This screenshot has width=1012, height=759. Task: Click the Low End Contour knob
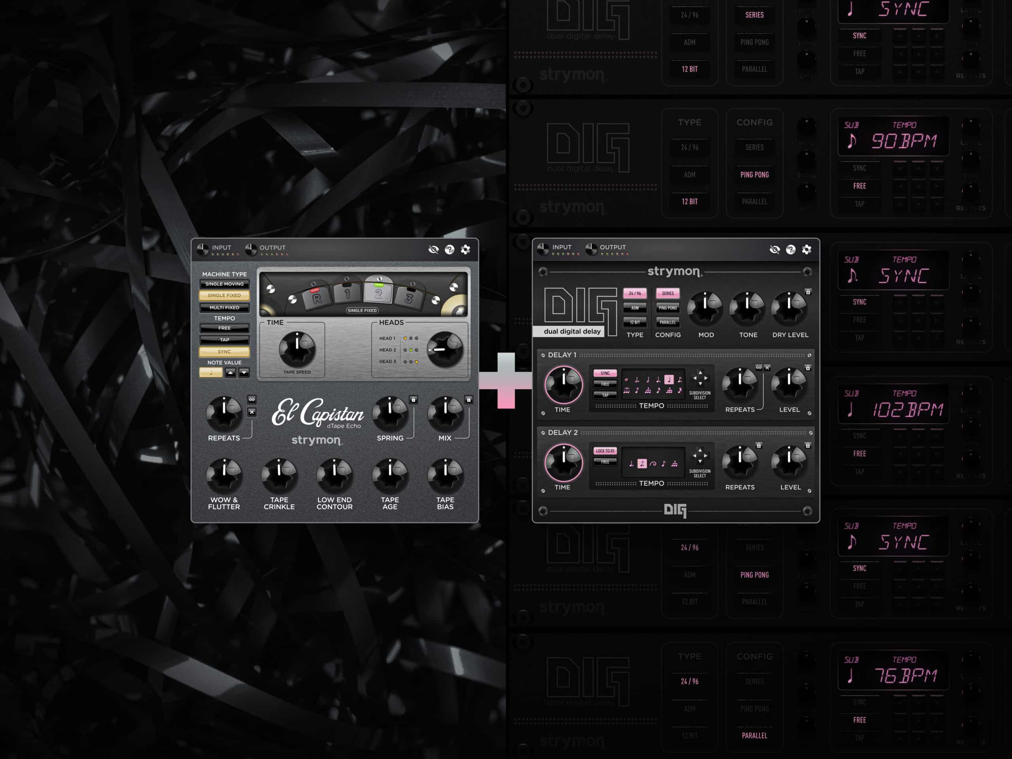[335, 476]
